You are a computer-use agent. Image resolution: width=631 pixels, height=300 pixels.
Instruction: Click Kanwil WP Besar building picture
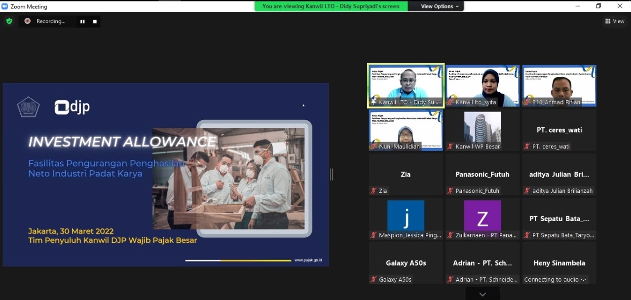click(x=483, y=127)
